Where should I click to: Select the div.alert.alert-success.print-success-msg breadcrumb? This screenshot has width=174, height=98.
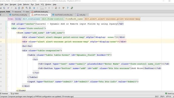(112, 19)
